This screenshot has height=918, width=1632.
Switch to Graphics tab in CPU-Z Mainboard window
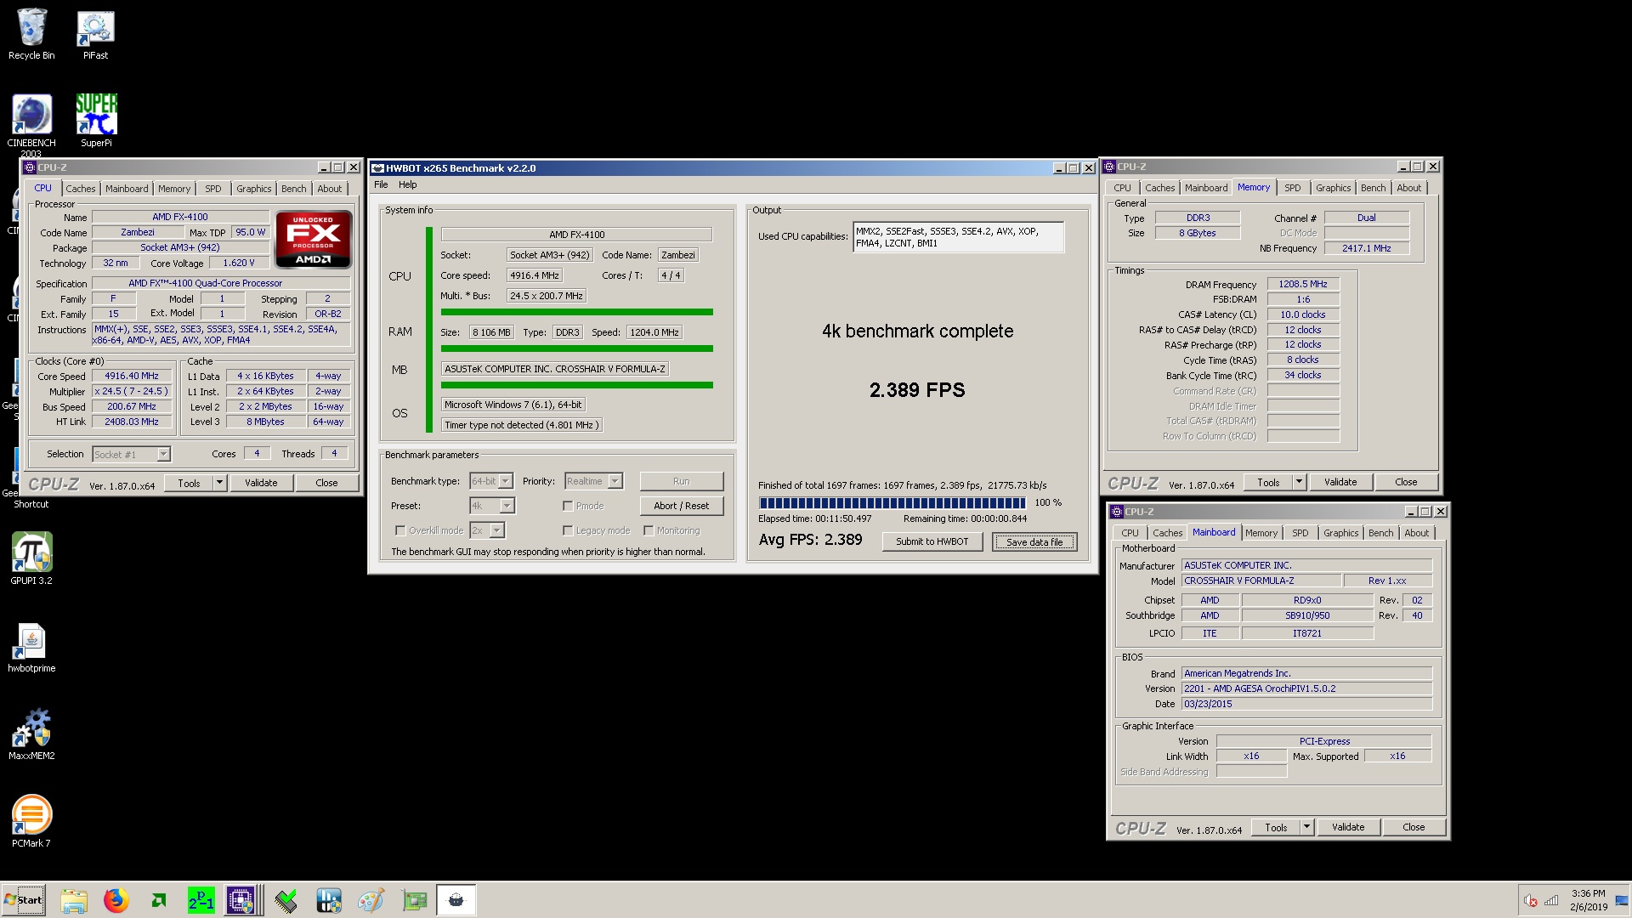tap(1340, 533)
